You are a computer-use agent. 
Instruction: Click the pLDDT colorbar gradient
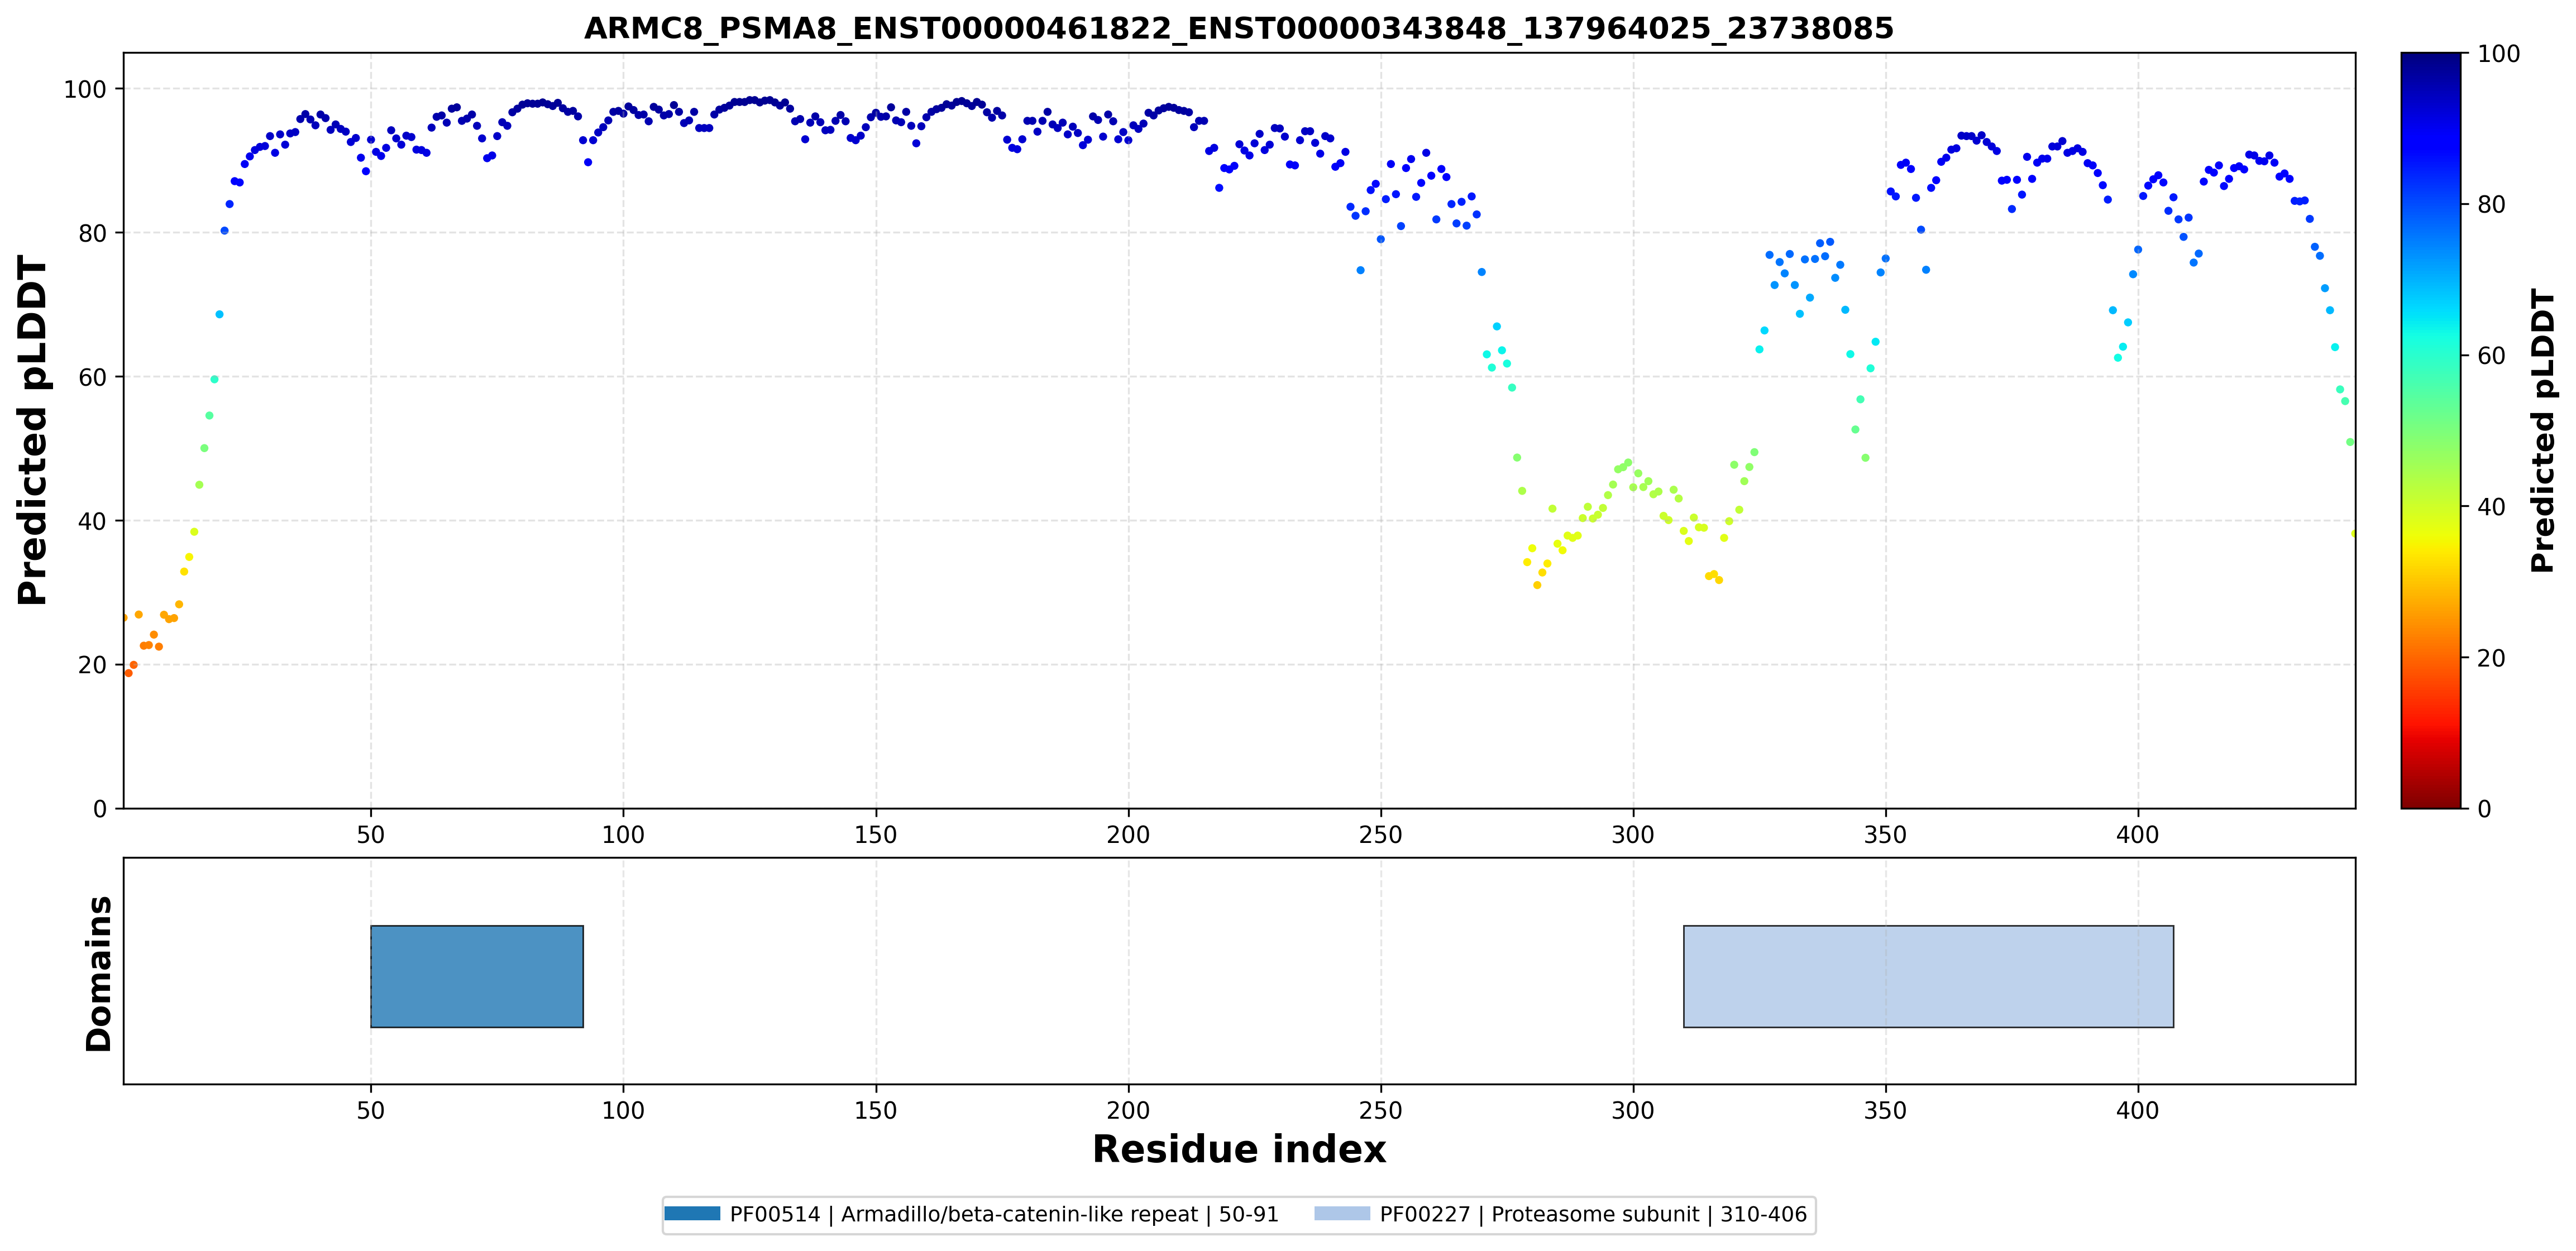point(2431,430)
